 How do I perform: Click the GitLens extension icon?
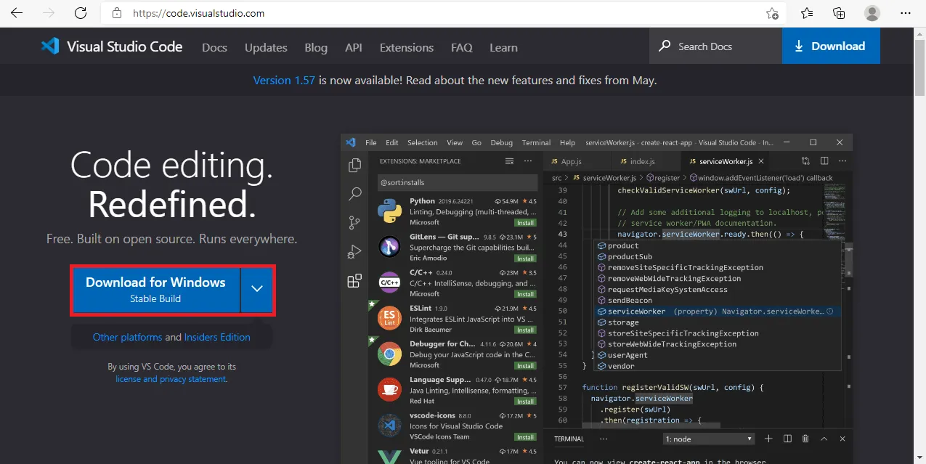pos(390,247)
